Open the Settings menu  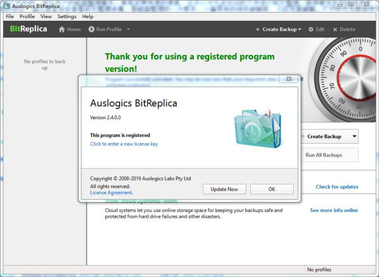67,16
